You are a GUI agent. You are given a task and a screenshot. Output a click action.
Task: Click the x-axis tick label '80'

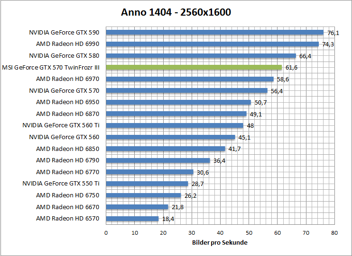pyautogui.click(x=334, y=233)
